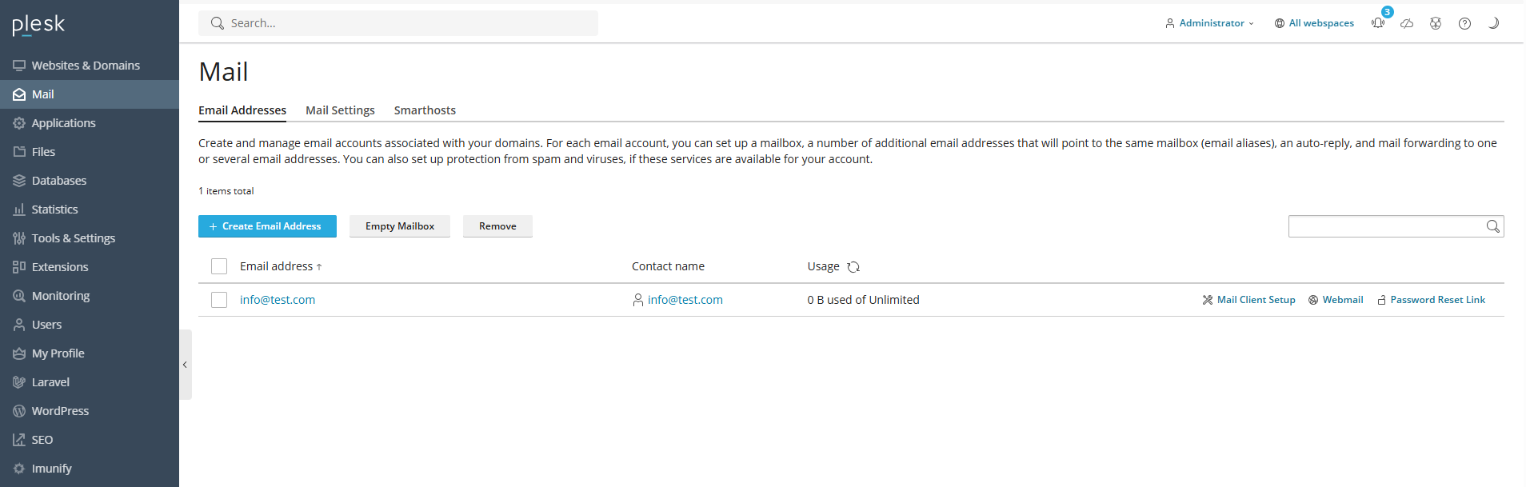Click the cloud icon in header
Image resolution: width=1526 pixels, height=487 pixels.
pyautogui.click(x=1407, y=23)
